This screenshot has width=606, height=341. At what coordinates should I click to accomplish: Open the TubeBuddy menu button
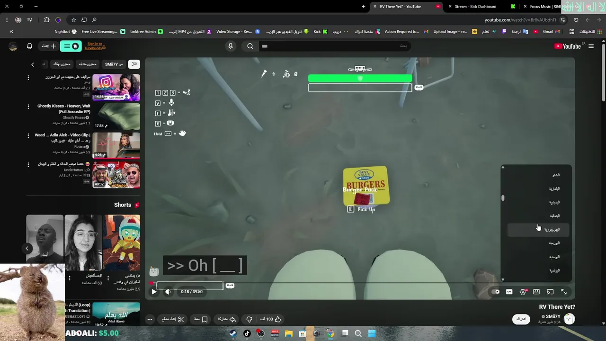[71, 46]
